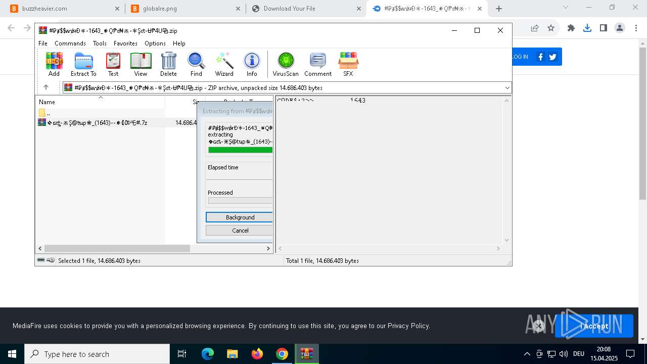
Task: Click the file list horizontal scrollbar
Action: pyautogui.click(x=117, y=248)
